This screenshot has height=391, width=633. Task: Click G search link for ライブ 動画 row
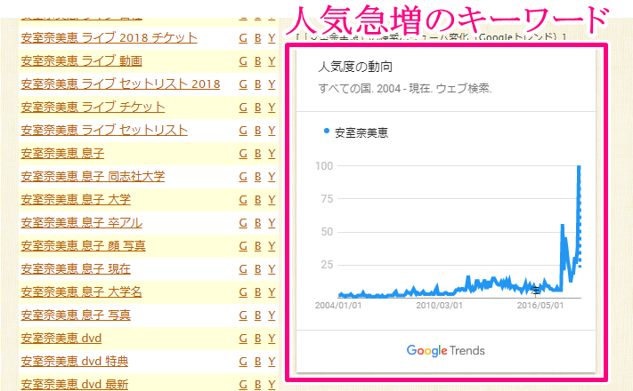(243, 61)
